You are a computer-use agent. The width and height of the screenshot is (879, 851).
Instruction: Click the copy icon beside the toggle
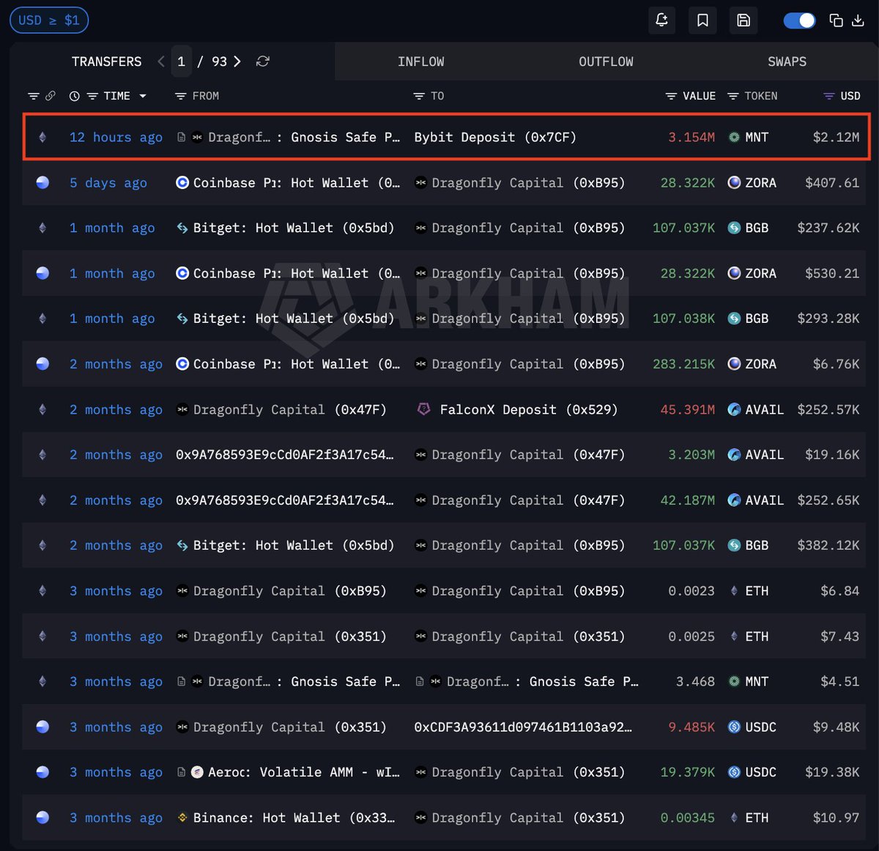(836, 21)
